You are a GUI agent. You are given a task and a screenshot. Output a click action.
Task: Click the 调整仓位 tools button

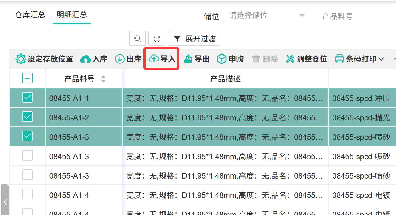click(306, 59)
